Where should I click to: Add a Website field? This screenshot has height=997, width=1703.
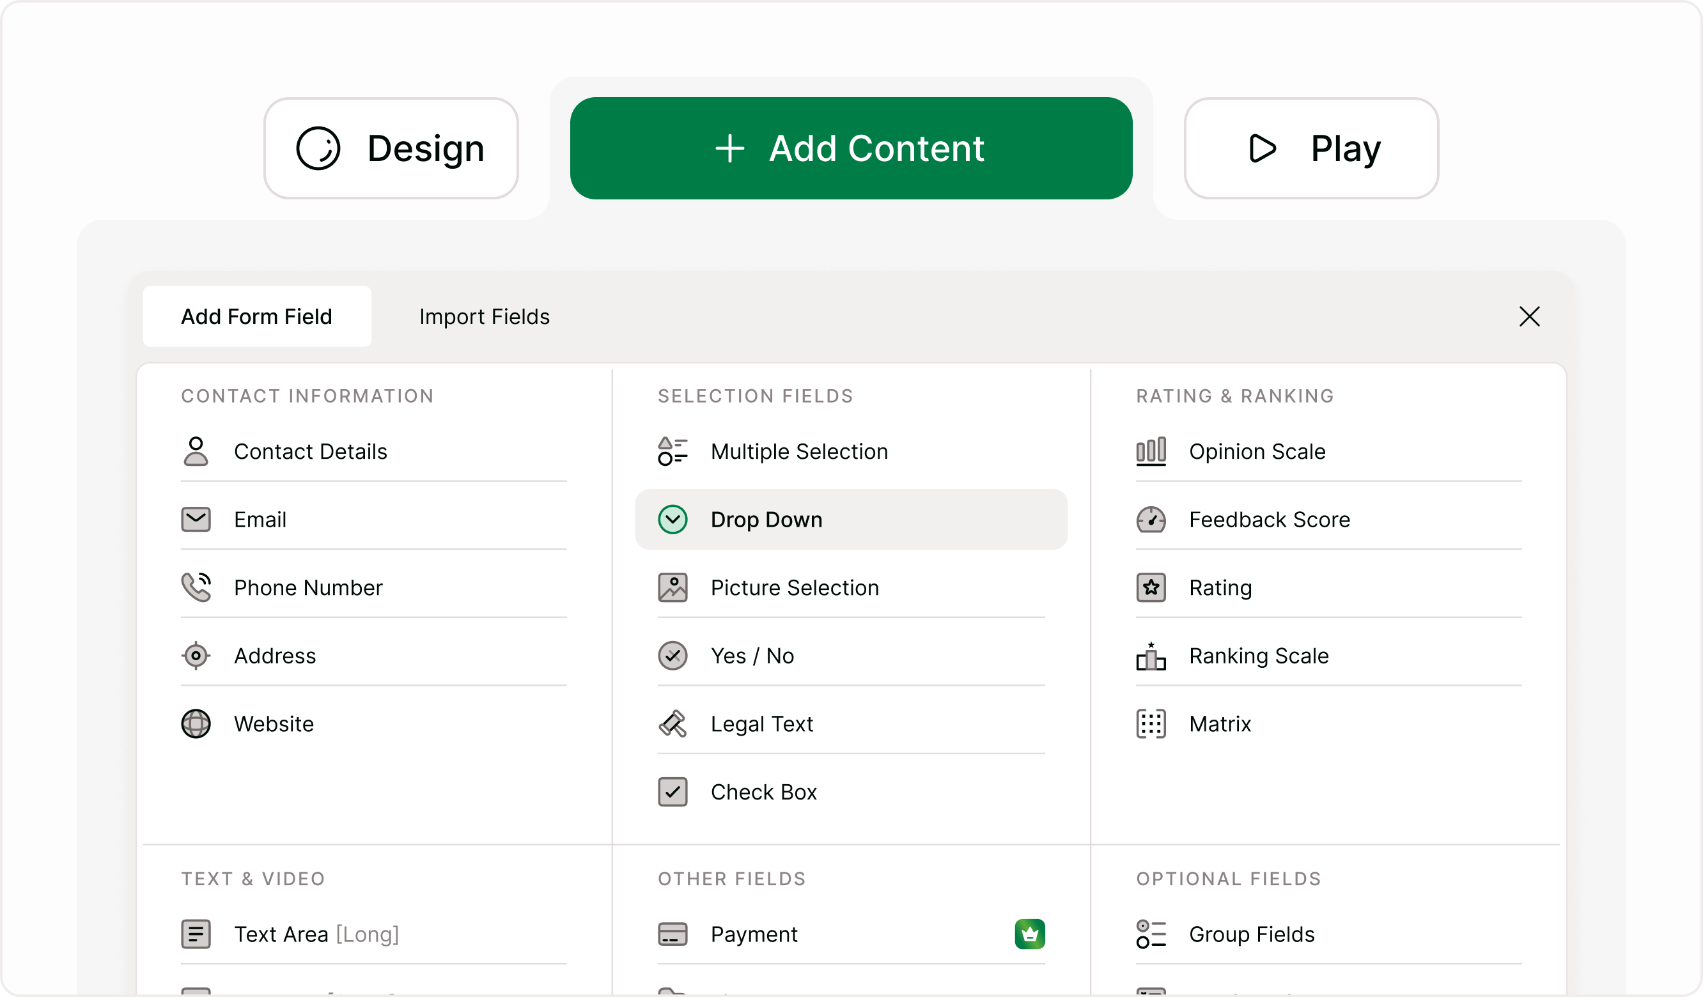(x=374, y=724)
